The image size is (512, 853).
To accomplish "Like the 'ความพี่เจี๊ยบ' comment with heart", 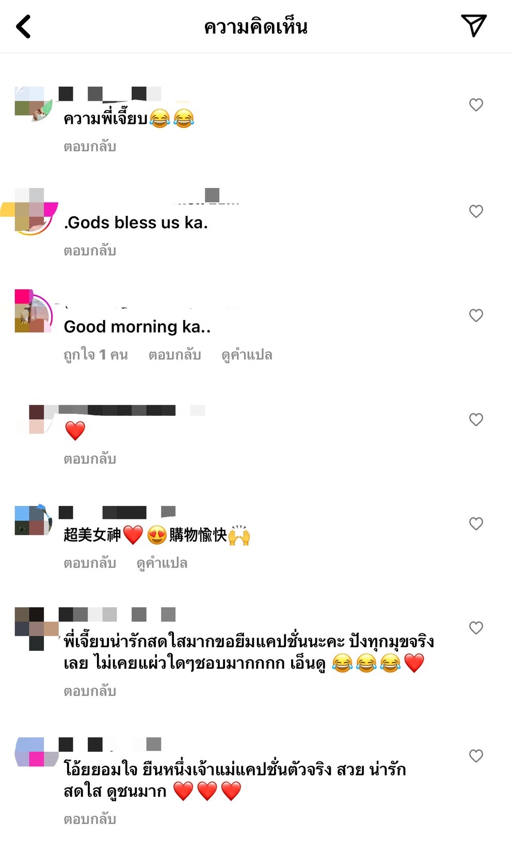I will [476, 105].
